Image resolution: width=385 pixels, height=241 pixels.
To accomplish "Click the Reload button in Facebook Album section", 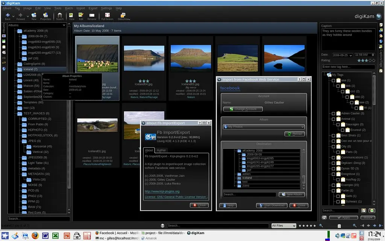I will pyautogui.click(x=294, y=134).
